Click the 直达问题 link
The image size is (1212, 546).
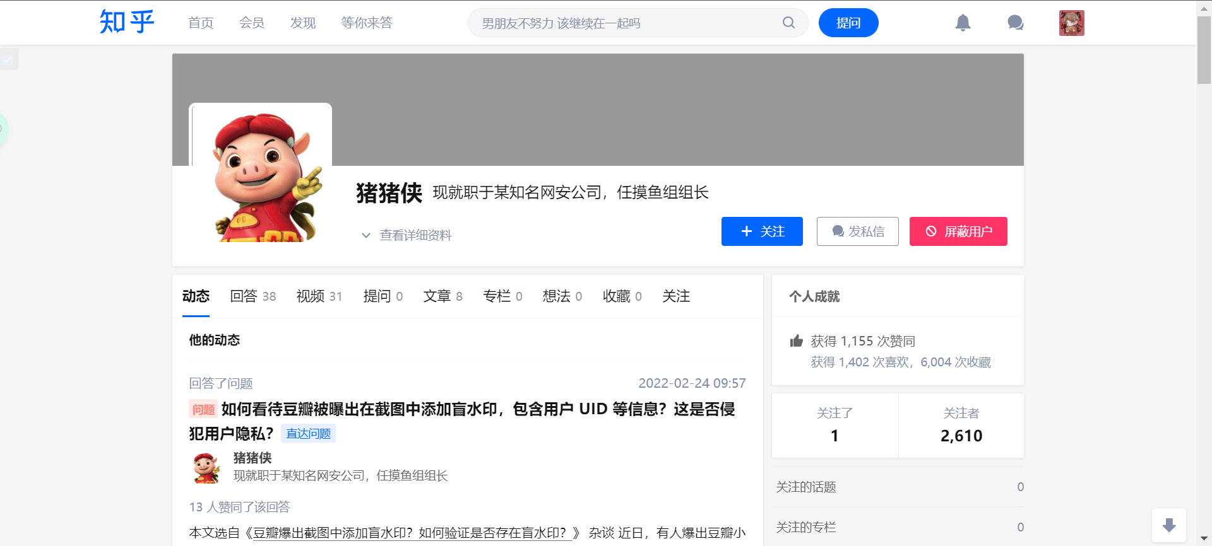pyautogui.click(x=308, y=434)
